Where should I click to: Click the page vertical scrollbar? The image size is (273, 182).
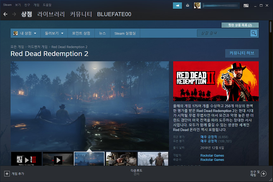pos(270,27)
